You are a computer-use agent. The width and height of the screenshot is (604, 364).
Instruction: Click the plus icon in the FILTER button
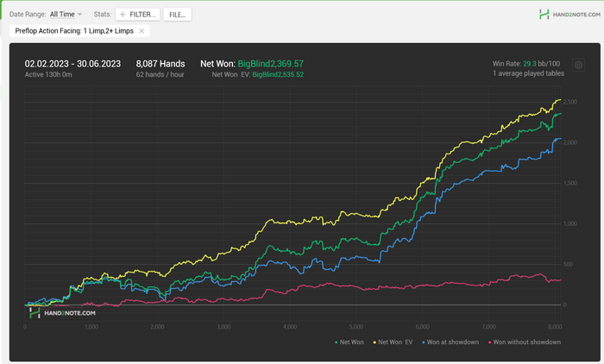[123, 15]
